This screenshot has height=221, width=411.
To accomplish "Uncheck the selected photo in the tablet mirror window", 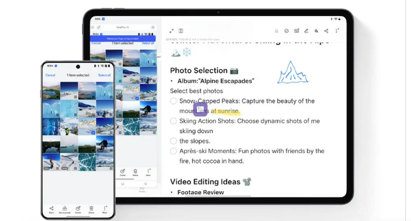I will click(137, 98).
